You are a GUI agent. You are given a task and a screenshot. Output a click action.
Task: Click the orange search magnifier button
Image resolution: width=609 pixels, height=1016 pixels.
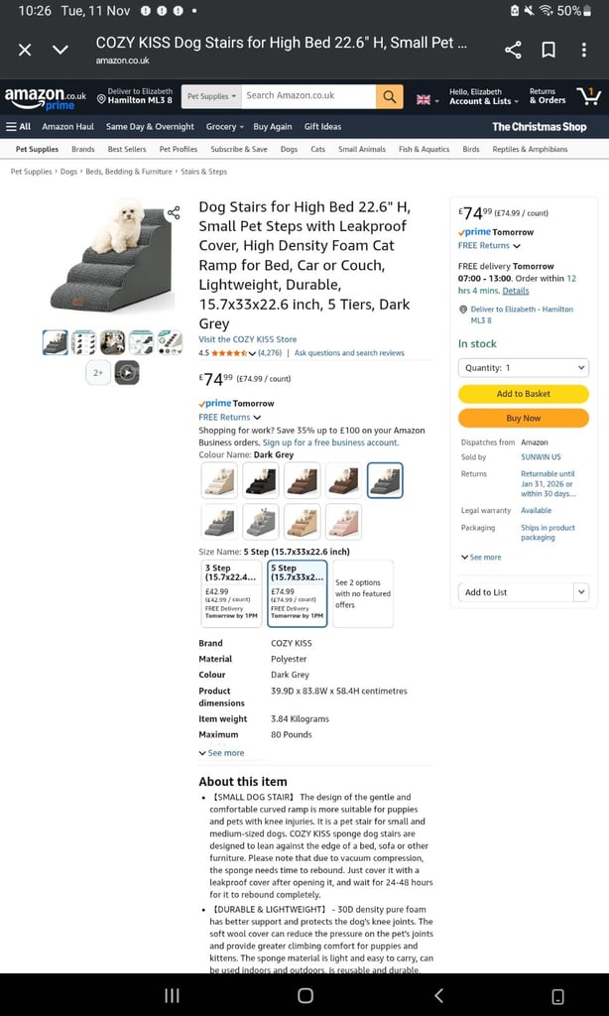390,96
